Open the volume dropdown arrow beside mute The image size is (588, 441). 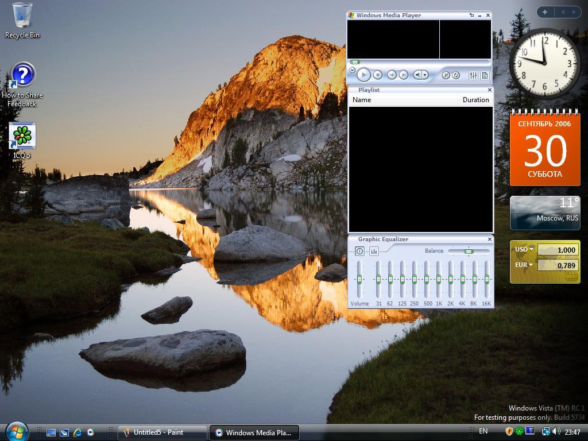pyautogui.click(x=425, y=75)
